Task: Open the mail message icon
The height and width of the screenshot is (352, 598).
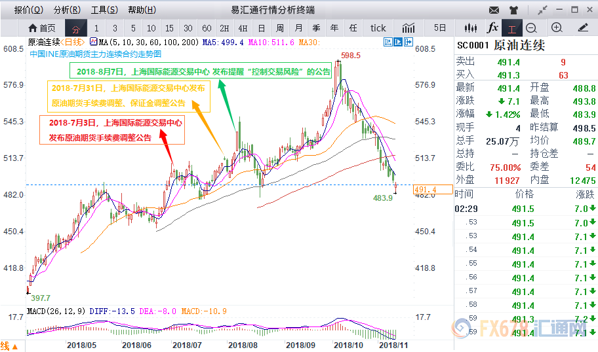Action: (x=494, y=10)
